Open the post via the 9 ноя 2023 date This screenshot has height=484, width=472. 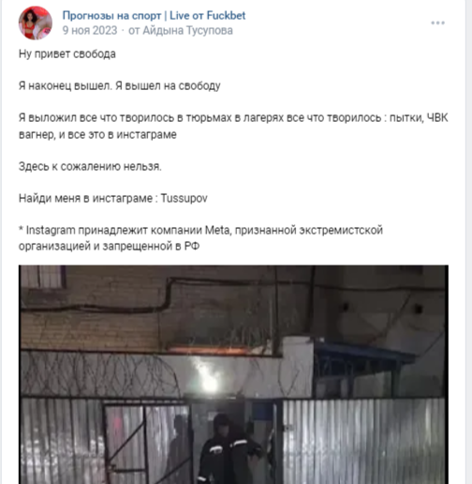(x=90, y=31)
